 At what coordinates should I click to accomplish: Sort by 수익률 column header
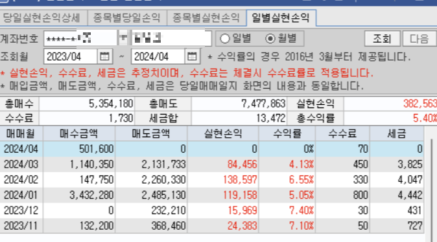click(x=287, y=134)
